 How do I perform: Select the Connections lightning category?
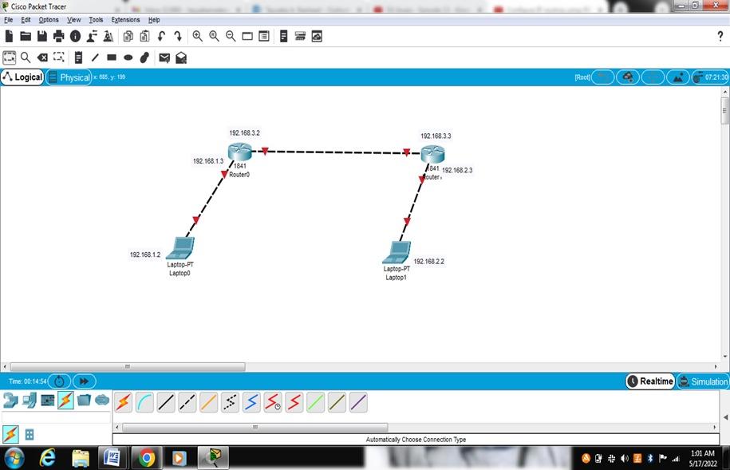pyautogui.click(x=65, y=400)
